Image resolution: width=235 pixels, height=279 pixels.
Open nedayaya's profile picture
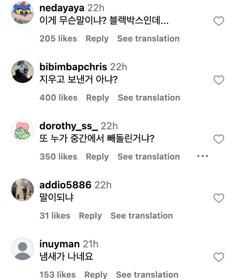pos(23,13)
